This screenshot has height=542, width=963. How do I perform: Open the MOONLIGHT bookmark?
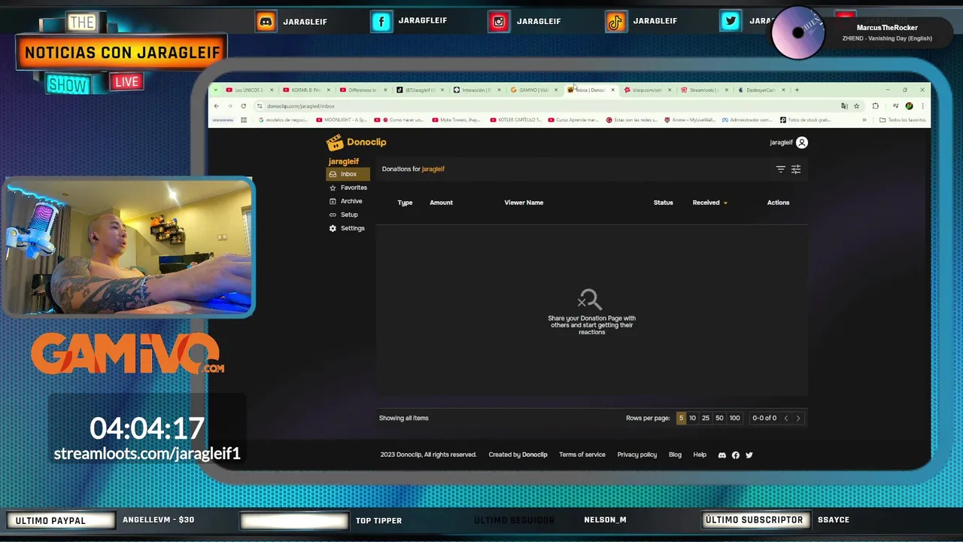point(342,120)
